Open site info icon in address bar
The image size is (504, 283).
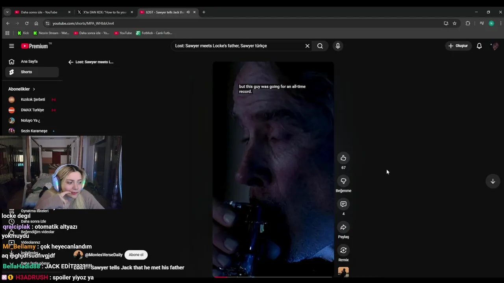48,23
